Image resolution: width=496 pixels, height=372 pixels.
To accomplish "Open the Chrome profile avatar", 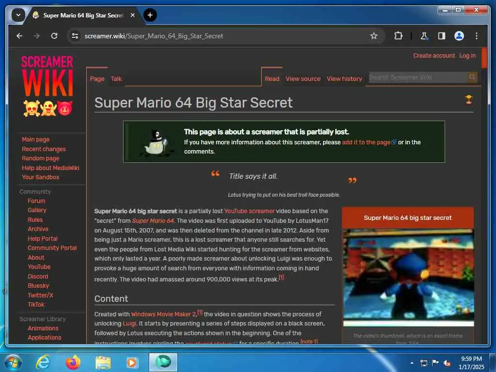I will [459, 36].
